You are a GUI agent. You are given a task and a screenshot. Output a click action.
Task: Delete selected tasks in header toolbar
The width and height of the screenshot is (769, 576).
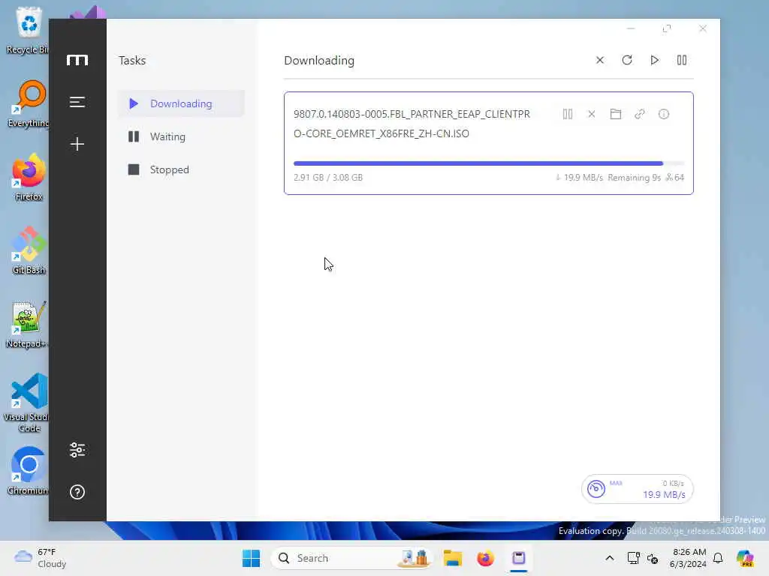pos(600,60)
